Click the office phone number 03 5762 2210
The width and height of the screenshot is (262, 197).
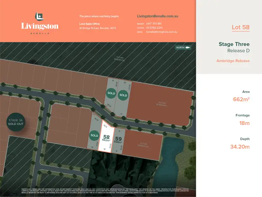click(154, 28)
